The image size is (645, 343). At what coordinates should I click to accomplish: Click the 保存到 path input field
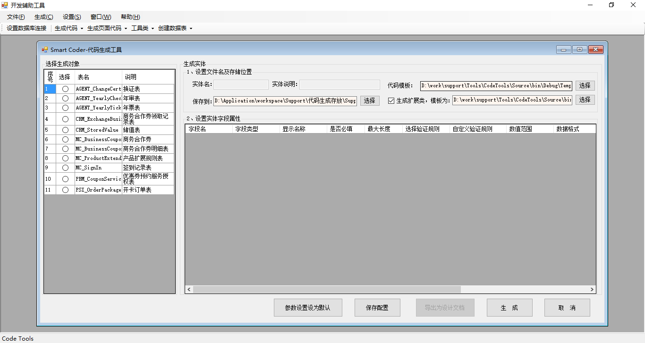pyautogui.click(x=285, y=100)
